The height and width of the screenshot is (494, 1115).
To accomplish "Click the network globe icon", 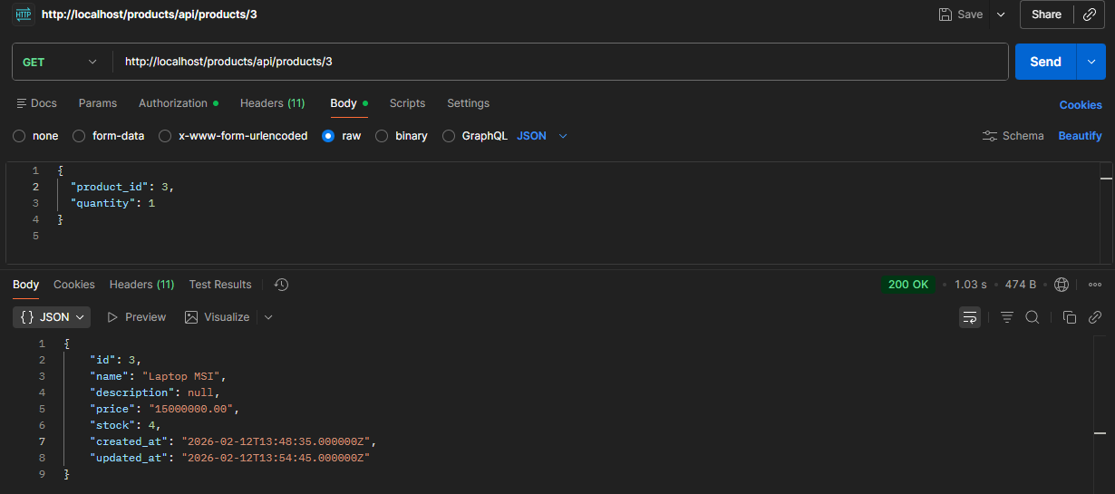I will pos(1062,285).
